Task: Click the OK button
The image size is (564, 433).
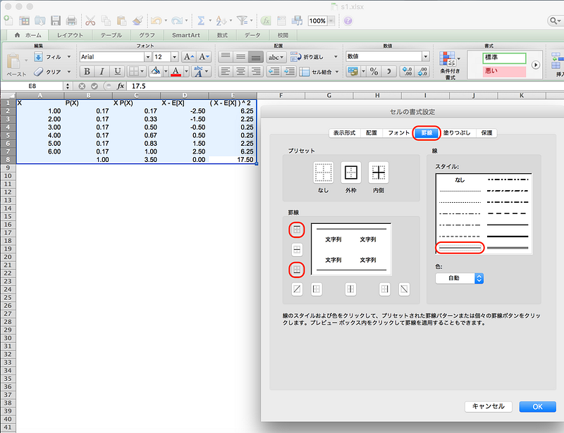Action: coord(537,407)
